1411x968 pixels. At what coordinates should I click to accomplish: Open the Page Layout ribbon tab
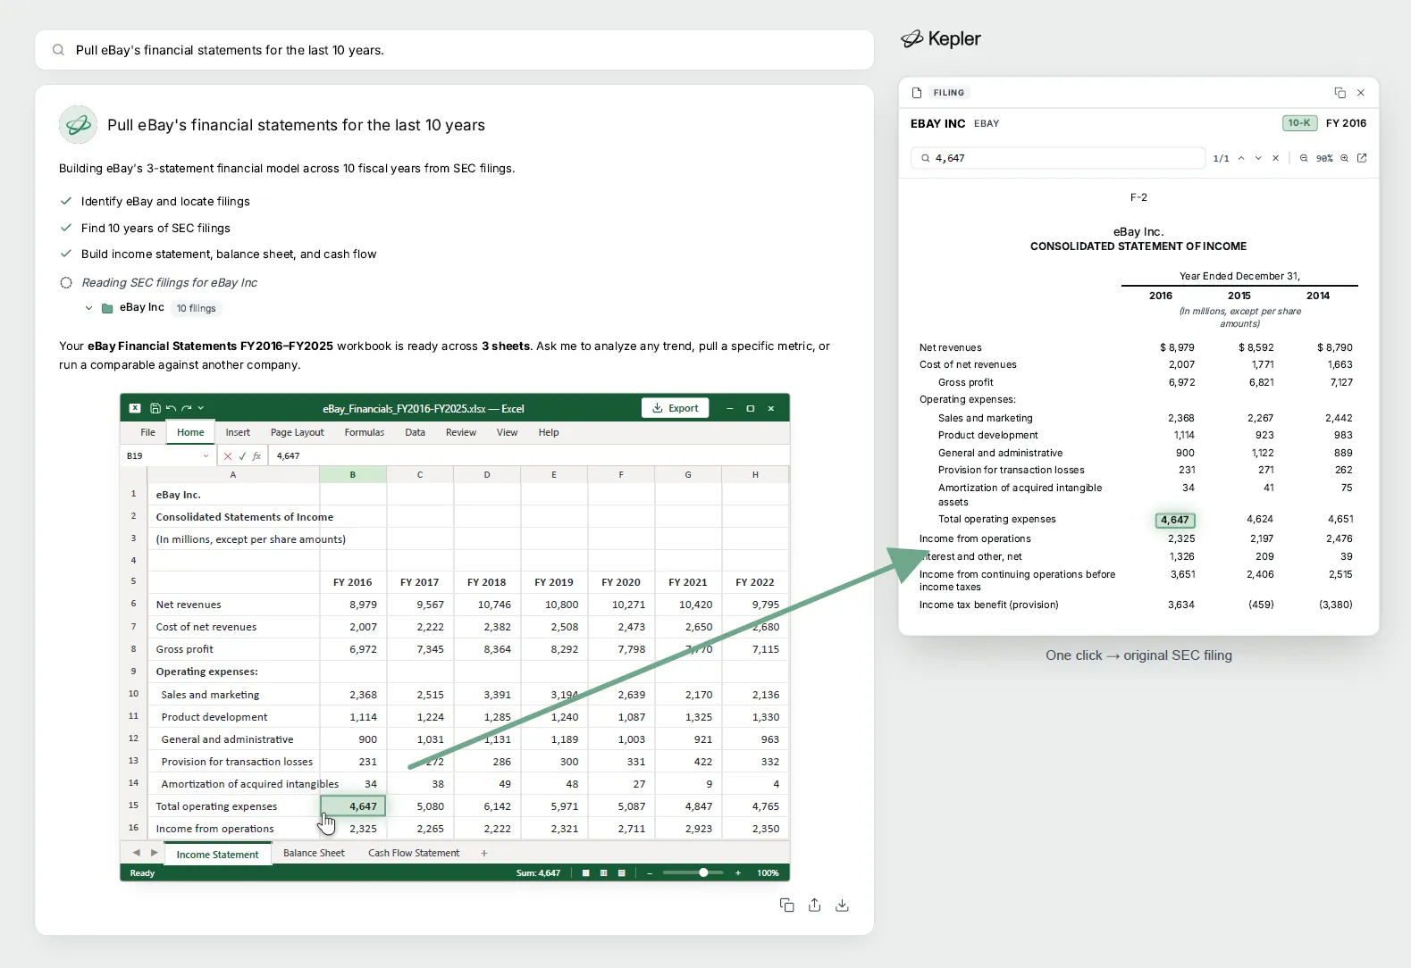[298, 432]
